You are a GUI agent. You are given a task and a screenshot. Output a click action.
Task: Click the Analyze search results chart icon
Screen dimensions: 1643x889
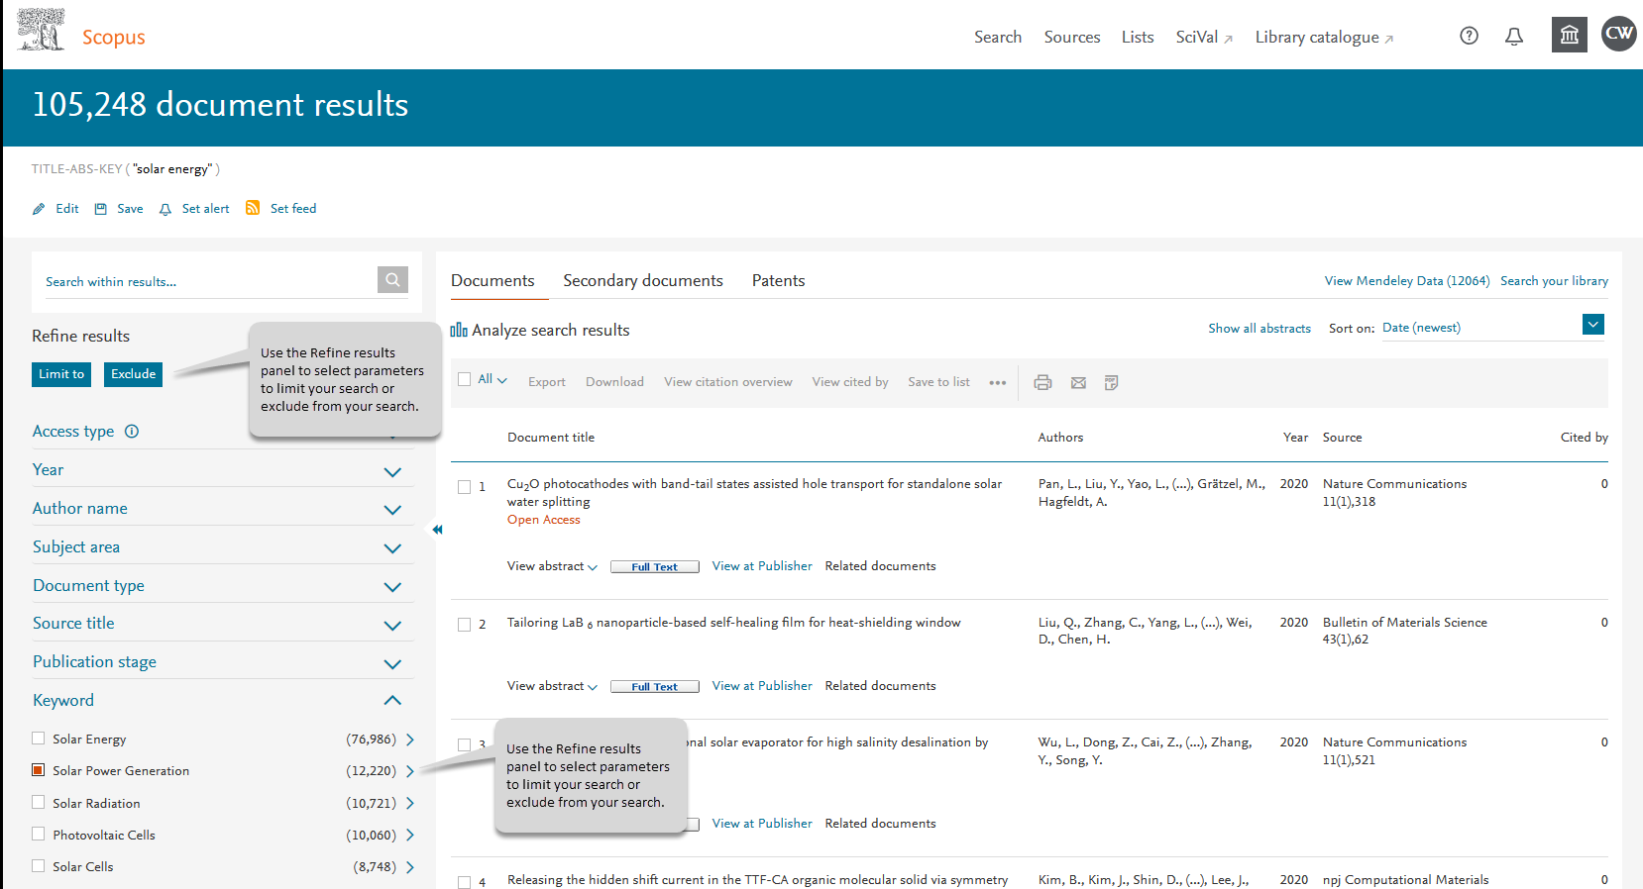click(x=459, y=330)
